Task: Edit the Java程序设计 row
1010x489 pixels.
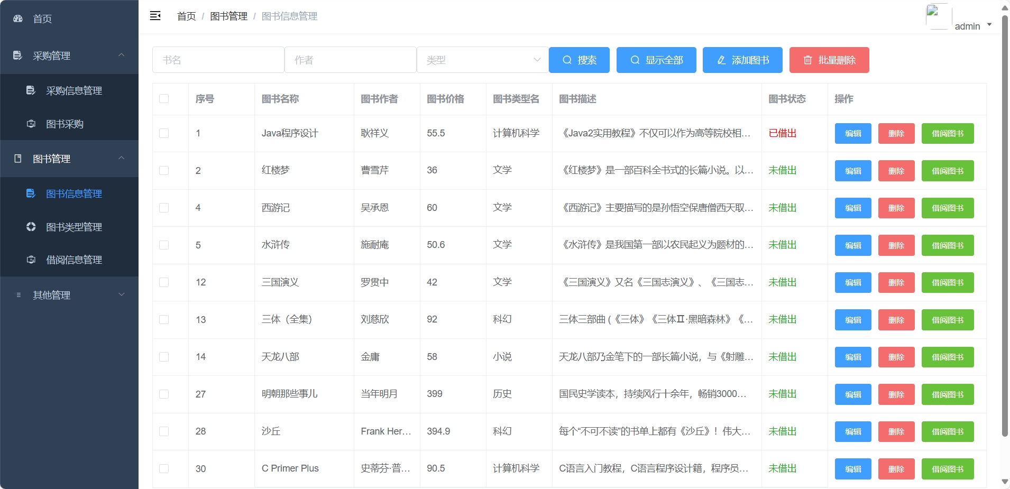Action: tap(853, 133)
